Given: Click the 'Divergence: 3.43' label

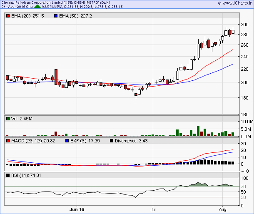Looking at the screenshot, I should pos(131,141).
